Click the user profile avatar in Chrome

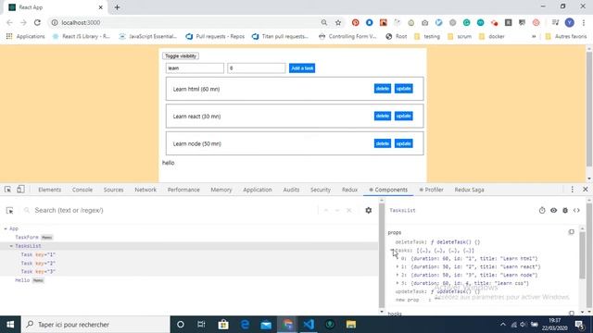point(570,22)
